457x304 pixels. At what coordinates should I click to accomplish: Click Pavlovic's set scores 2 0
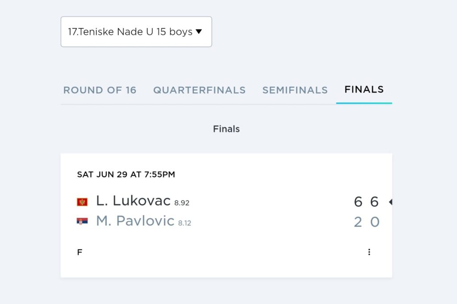pyautogui.click(x=367, y=222)
